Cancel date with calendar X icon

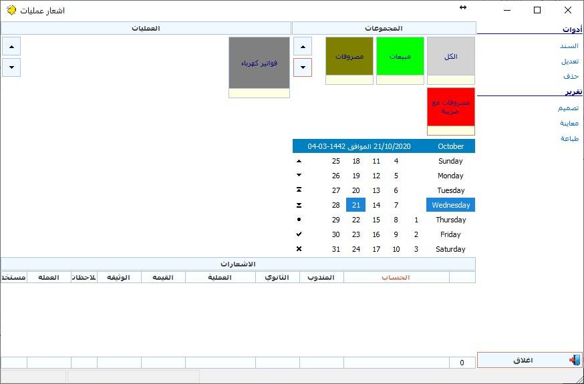pyautogui.click(x=299, y=249)
